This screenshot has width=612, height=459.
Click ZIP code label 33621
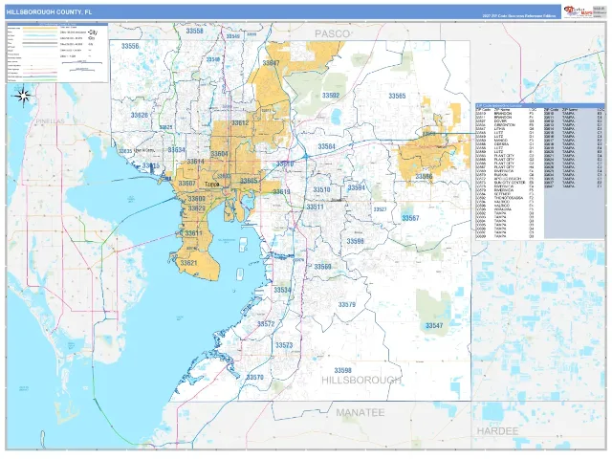pyautogui.click(x=188, y=263)
